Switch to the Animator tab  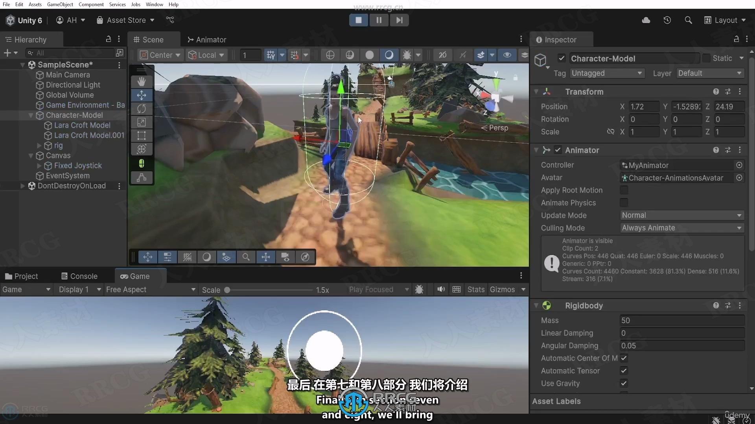[207, 40]
